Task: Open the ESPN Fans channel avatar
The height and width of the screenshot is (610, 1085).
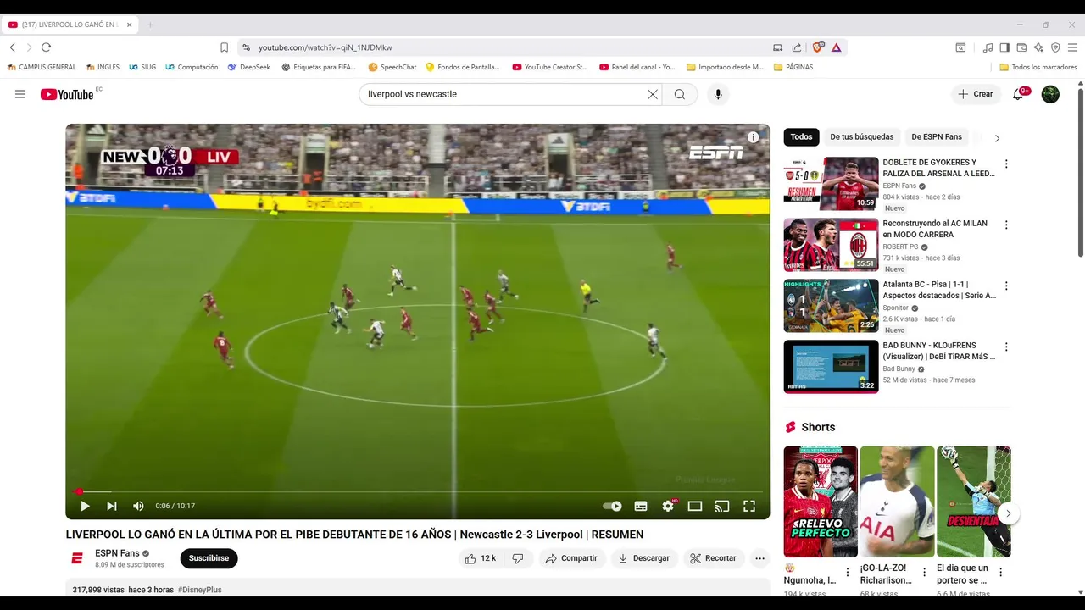Action: 77,558
